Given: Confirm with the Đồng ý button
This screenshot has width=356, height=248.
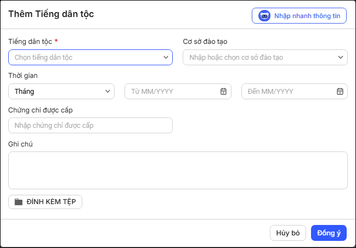Looking at the screenshot, I should [329, 233].
